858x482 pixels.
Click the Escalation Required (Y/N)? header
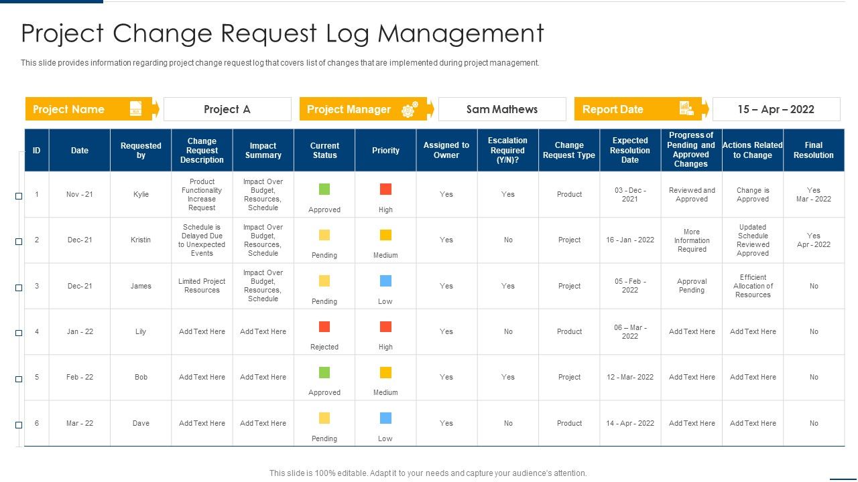pyautogui.click(x=508, y=151)
